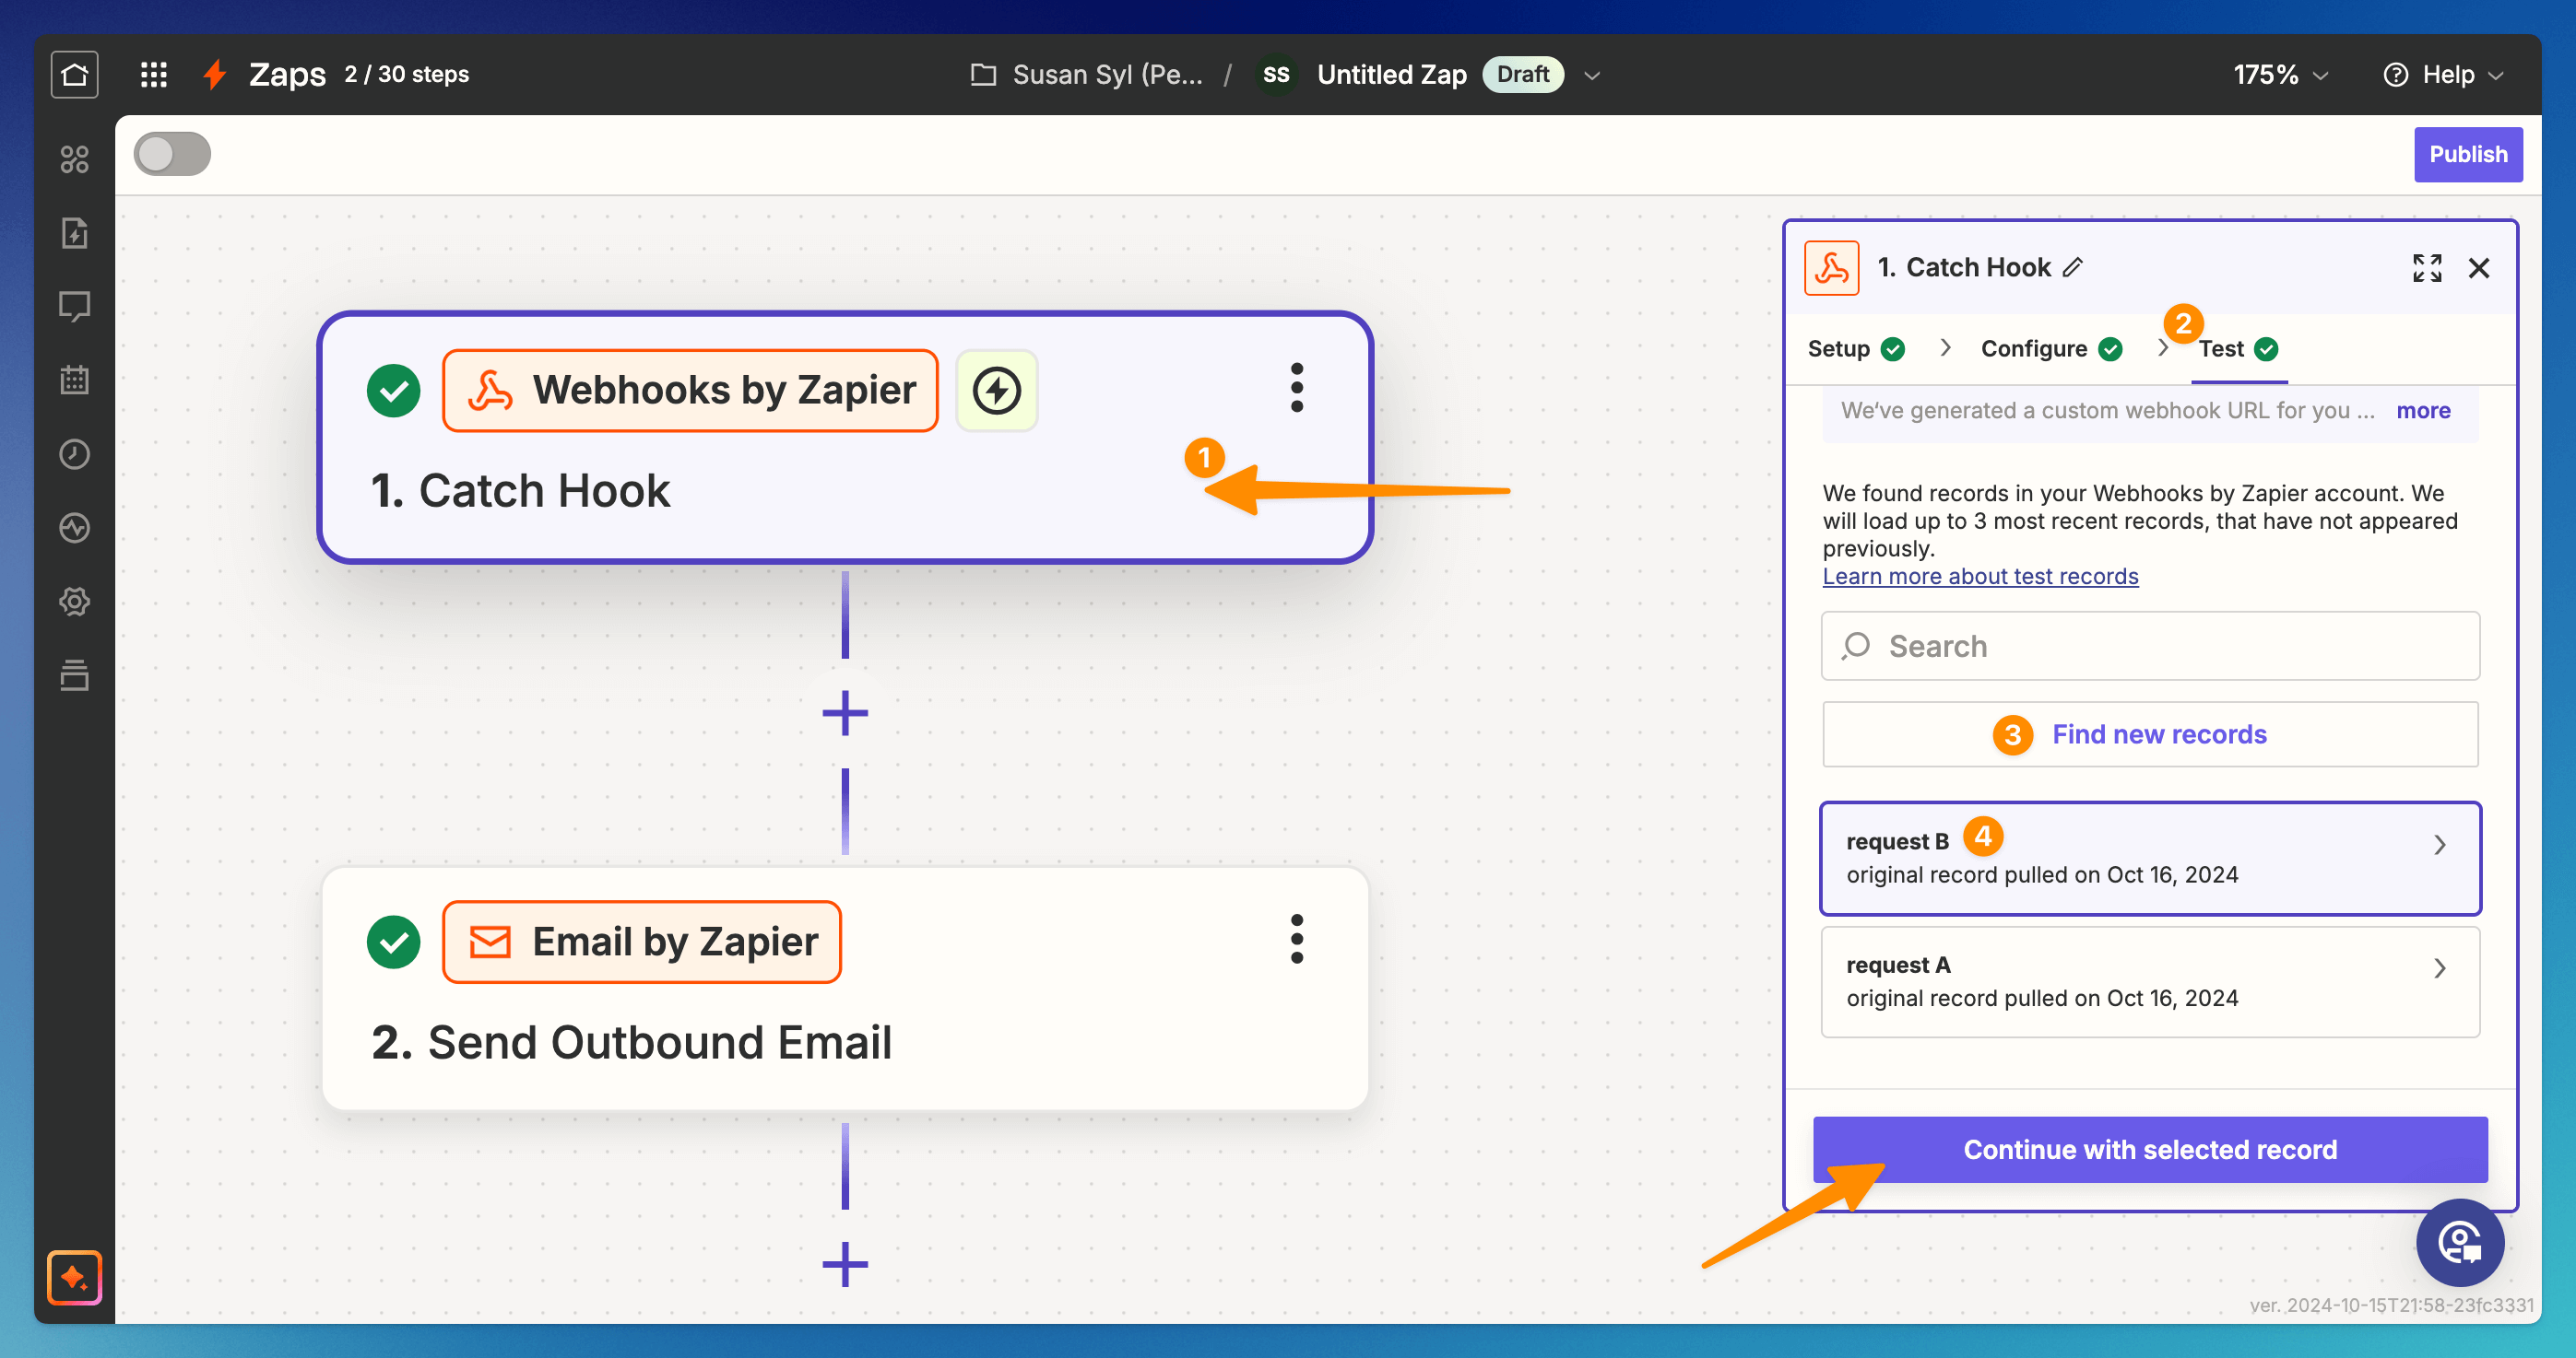Click the AI copilot sparkle icon

click(x=74, y=1277)
